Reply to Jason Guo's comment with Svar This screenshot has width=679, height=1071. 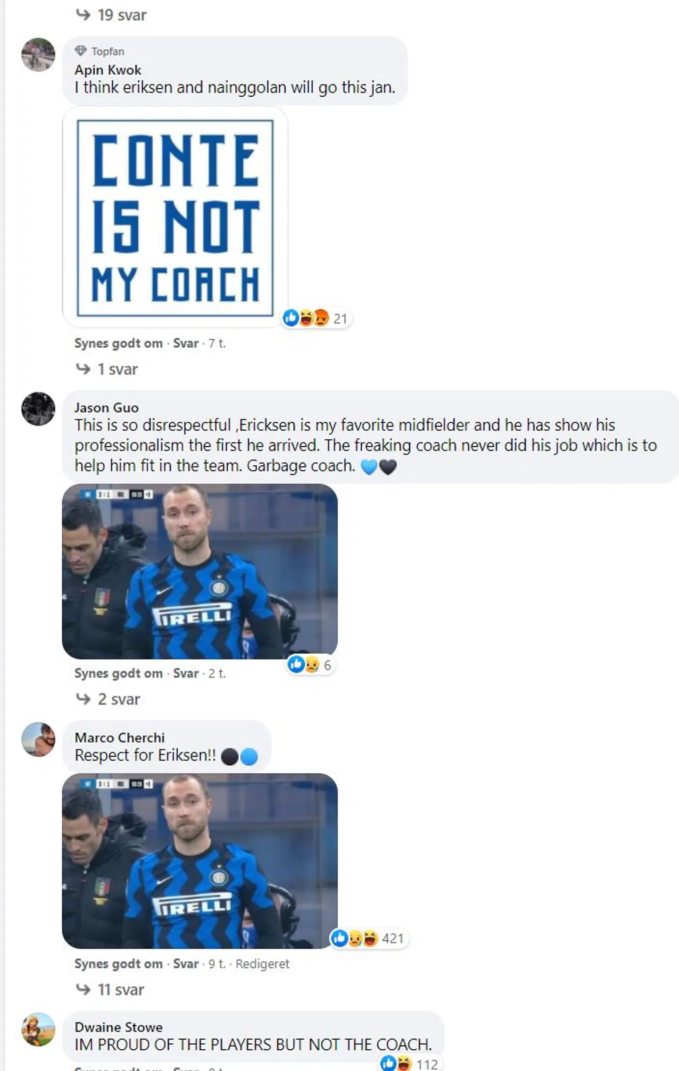(186, 673)
